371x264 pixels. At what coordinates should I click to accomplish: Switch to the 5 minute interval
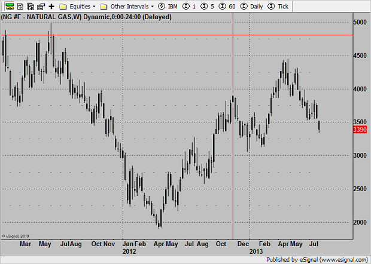point(207,7)
